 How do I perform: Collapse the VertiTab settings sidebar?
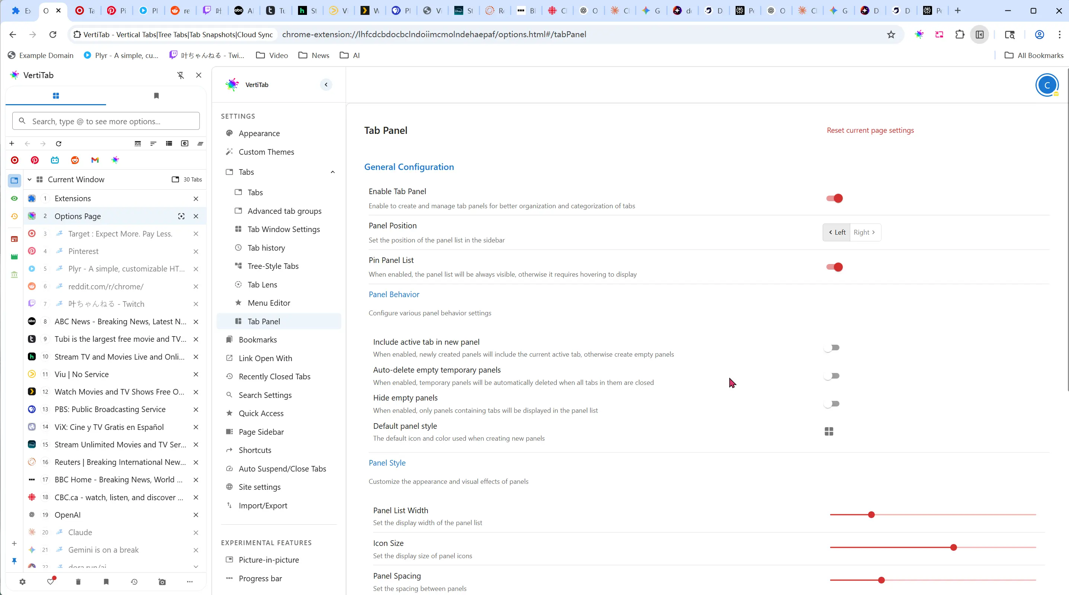click(x=326, y=84)
